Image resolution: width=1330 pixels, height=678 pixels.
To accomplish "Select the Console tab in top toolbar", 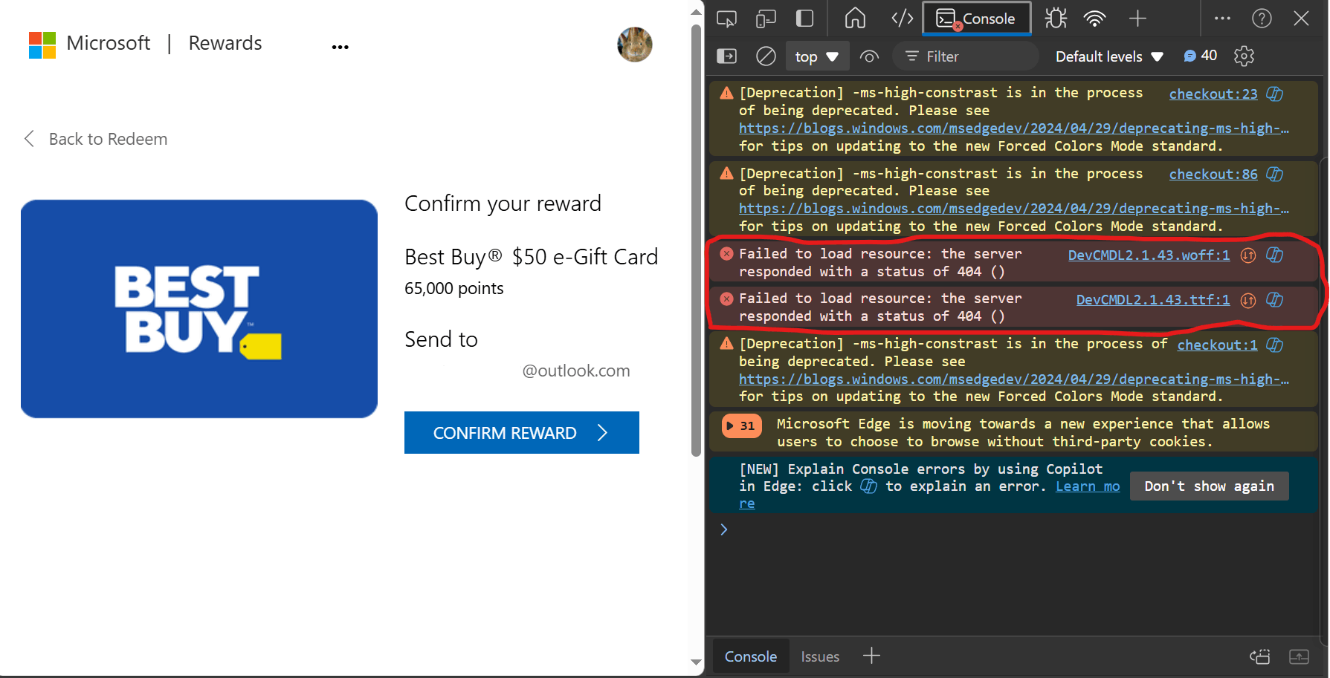I will coord(976,19).
